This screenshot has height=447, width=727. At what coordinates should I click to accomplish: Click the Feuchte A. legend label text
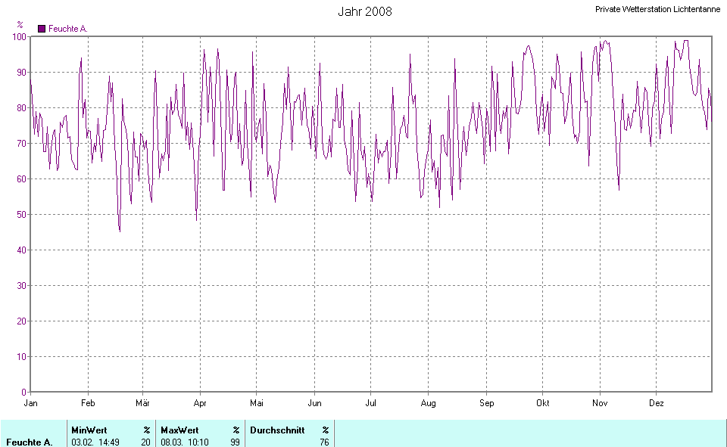click(68, 29)
